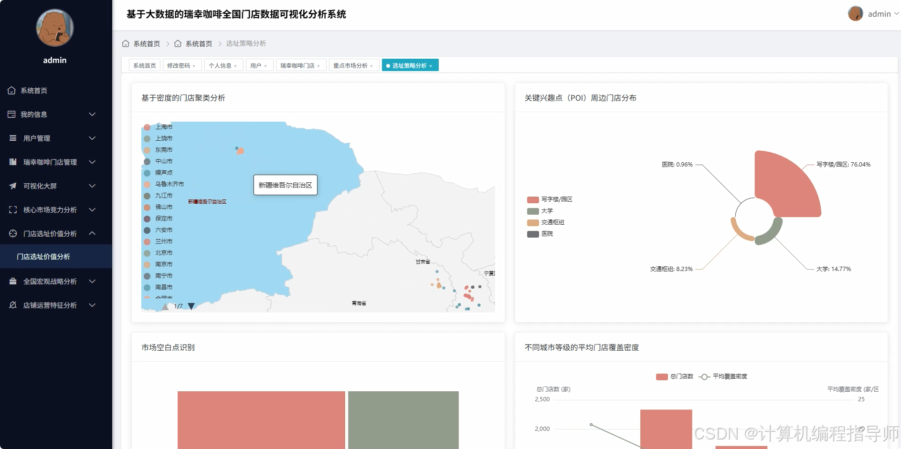Click the icon beside 瑞幸咖啡门店管理
The width and height of the screenshot is (901, 449).
click(13, 162)
